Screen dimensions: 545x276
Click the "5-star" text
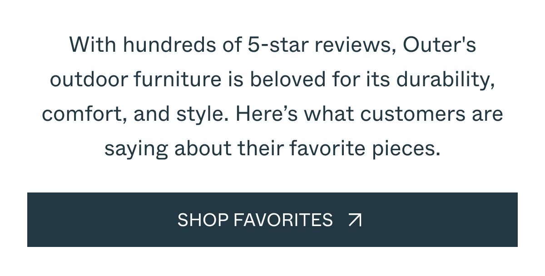(x=274, y=45)
